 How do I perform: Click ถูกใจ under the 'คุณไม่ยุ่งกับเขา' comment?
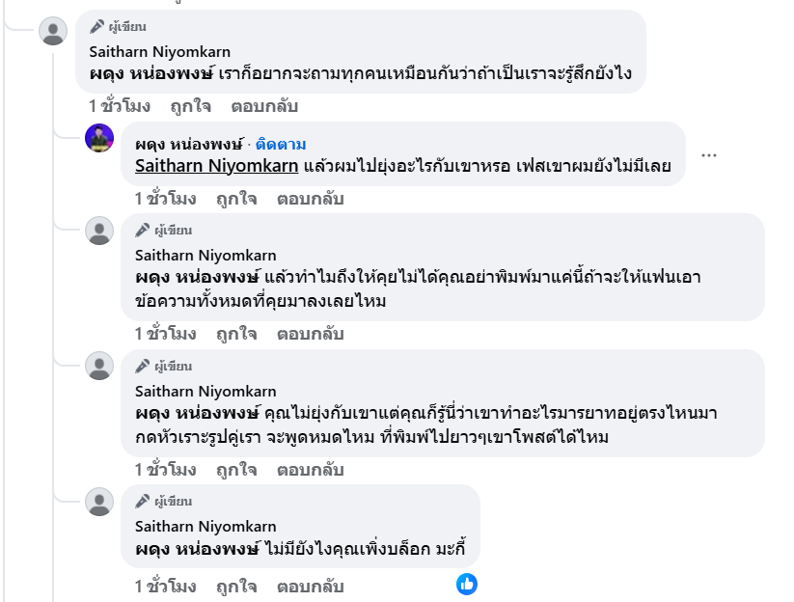(237, 470)
